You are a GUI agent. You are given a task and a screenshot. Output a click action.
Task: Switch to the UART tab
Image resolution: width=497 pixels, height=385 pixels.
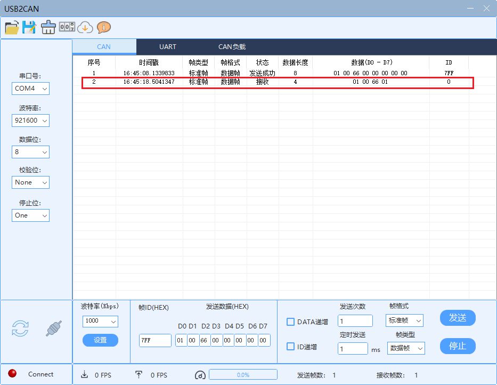click(x=168, y=47)
